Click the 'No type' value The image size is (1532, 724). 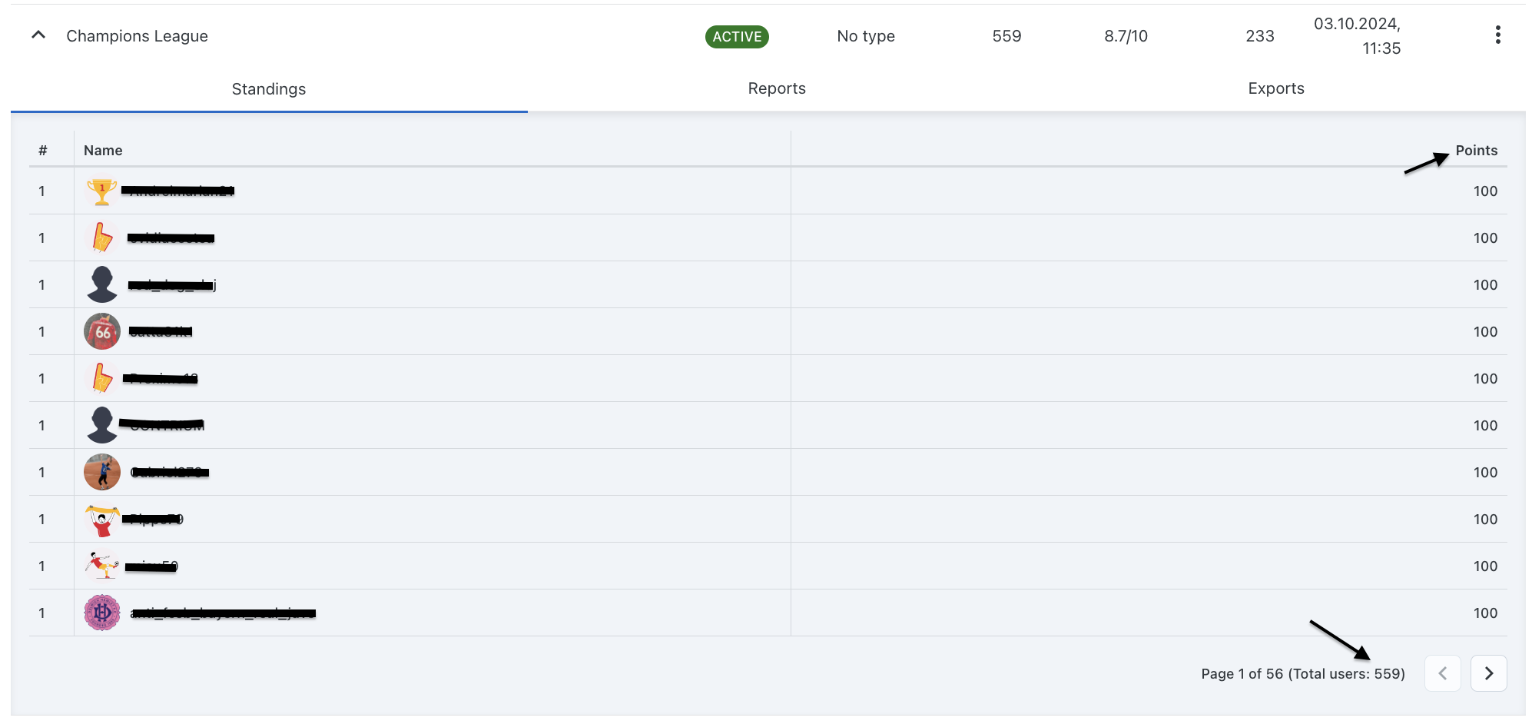(866, 36)
